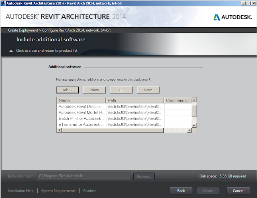The height and width of the screenshot is (198, 257).
Task: Click the 'Disk space: 5.86 GB required' text
Action: (223, 176)
